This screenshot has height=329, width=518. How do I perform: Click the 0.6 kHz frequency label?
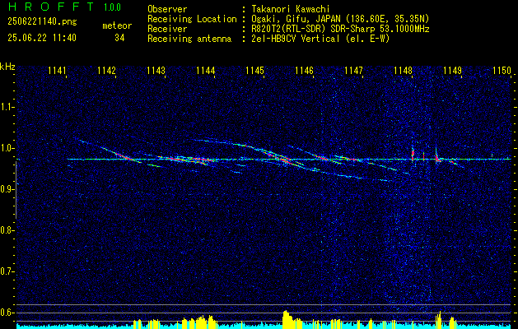(7, 313)
